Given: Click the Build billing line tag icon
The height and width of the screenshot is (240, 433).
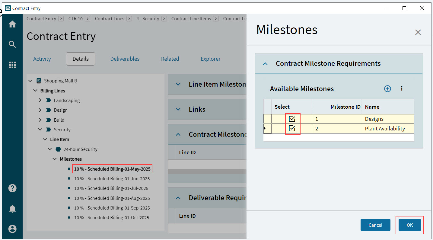Looking at the screenshot, I should [48, 120].
